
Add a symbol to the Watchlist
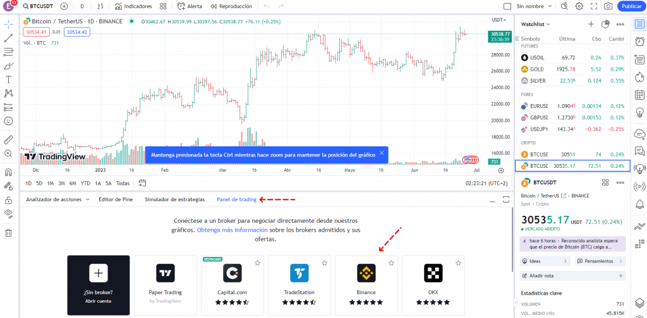click(591, 25)
